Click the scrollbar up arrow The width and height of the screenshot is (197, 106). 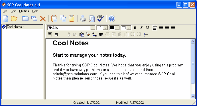(x=193, y=41)
